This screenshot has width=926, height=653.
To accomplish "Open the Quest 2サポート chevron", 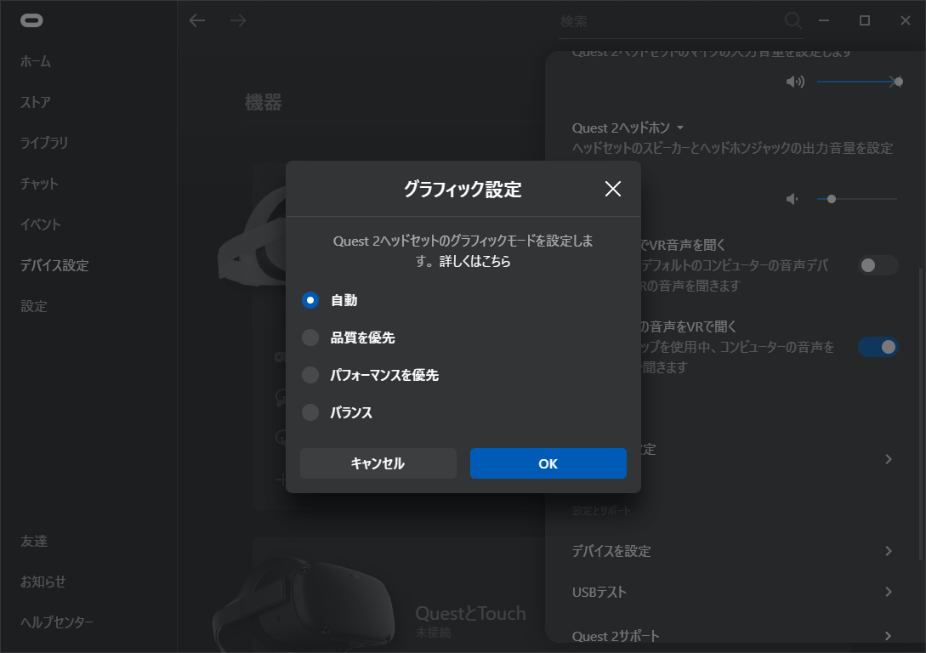I will pyautogui.click(x=889, y=635).
